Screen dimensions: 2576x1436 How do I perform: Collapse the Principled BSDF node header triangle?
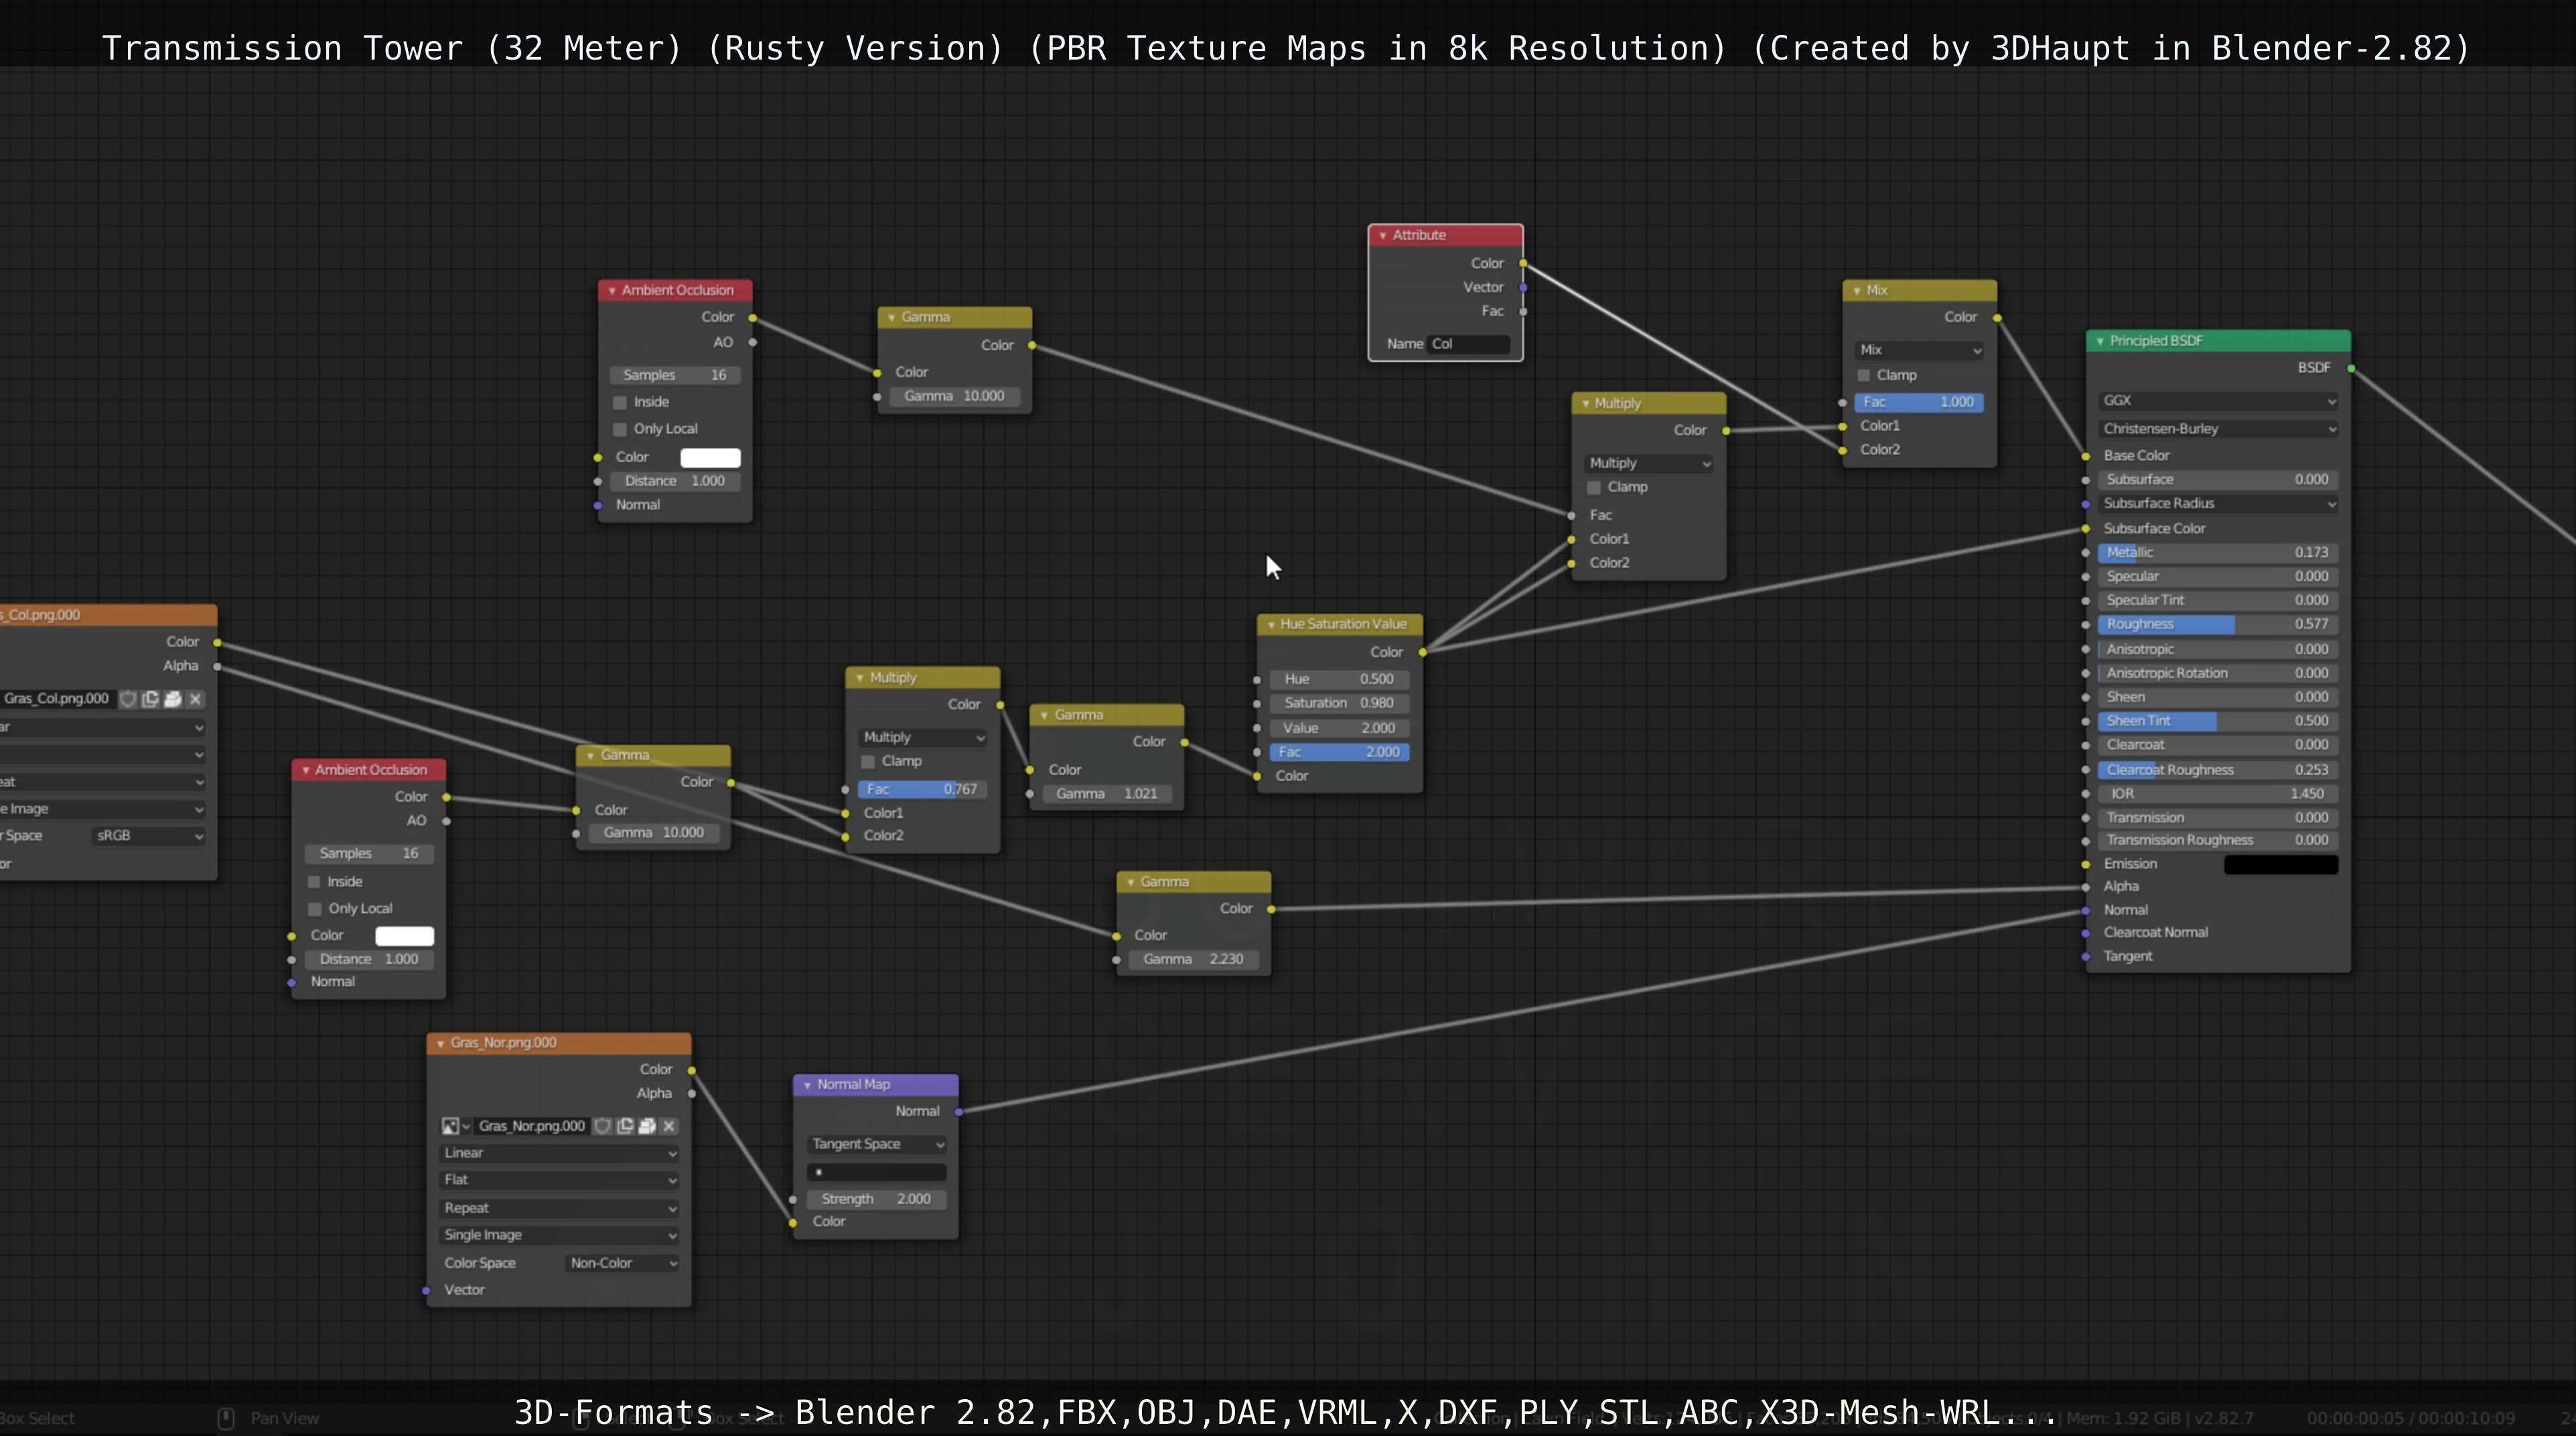tap(2100, 341)
